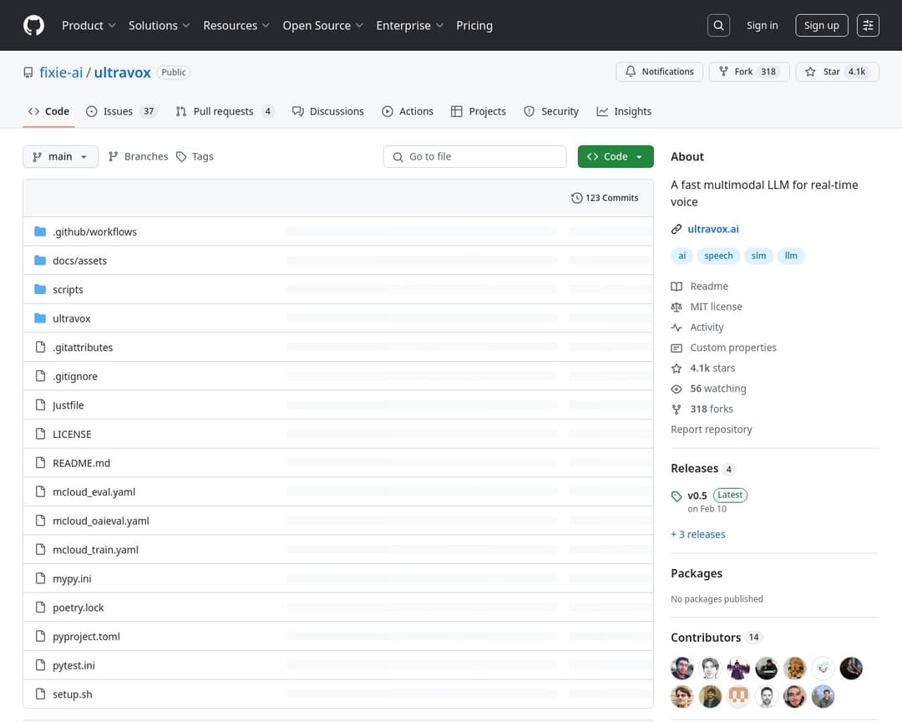Image resolution: width=902 pixels, height=722 pixels.
Task: Click the fork icon in Fork button
Action: click(x=723, y=71)
